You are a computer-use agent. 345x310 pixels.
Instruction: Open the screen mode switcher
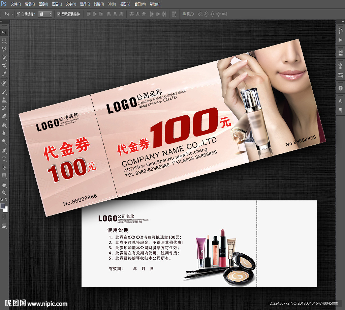(x=4, y=226)
